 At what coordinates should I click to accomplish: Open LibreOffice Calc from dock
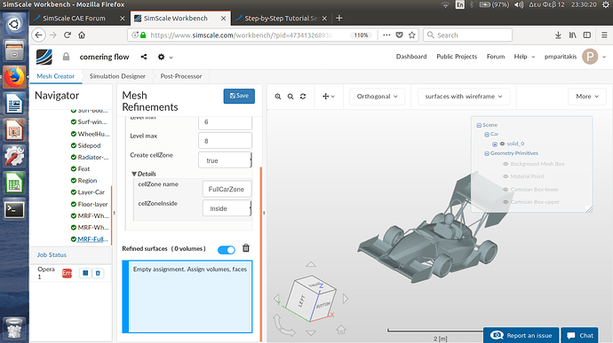[14, 183]
